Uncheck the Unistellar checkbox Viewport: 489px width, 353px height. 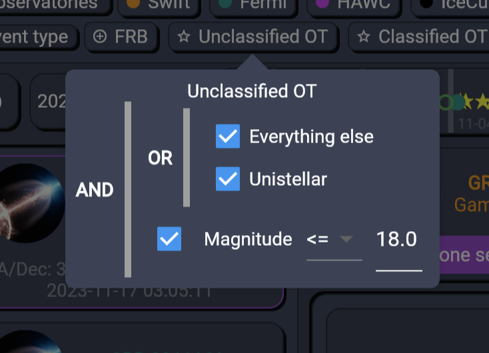click(228, 178)
